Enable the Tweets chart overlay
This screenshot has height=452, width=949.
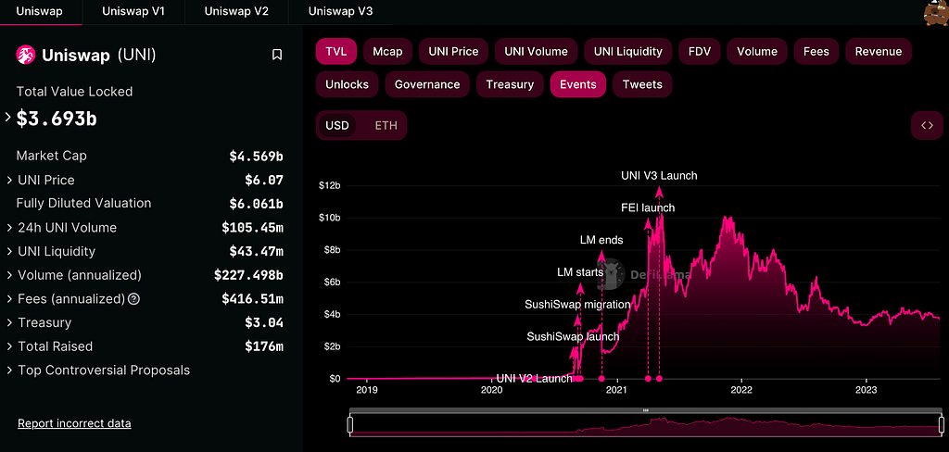click(642, 84)
